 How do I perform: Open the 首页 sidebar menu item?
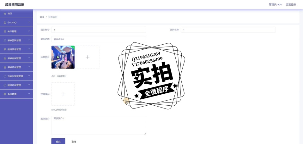coord(16,14)
